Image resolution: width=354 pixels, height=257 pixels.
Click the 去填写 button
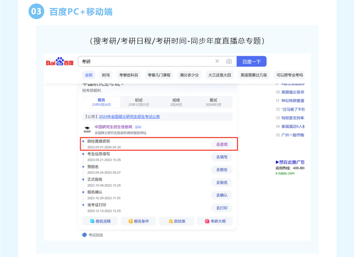pyautogui.click(x=222, y=157)
